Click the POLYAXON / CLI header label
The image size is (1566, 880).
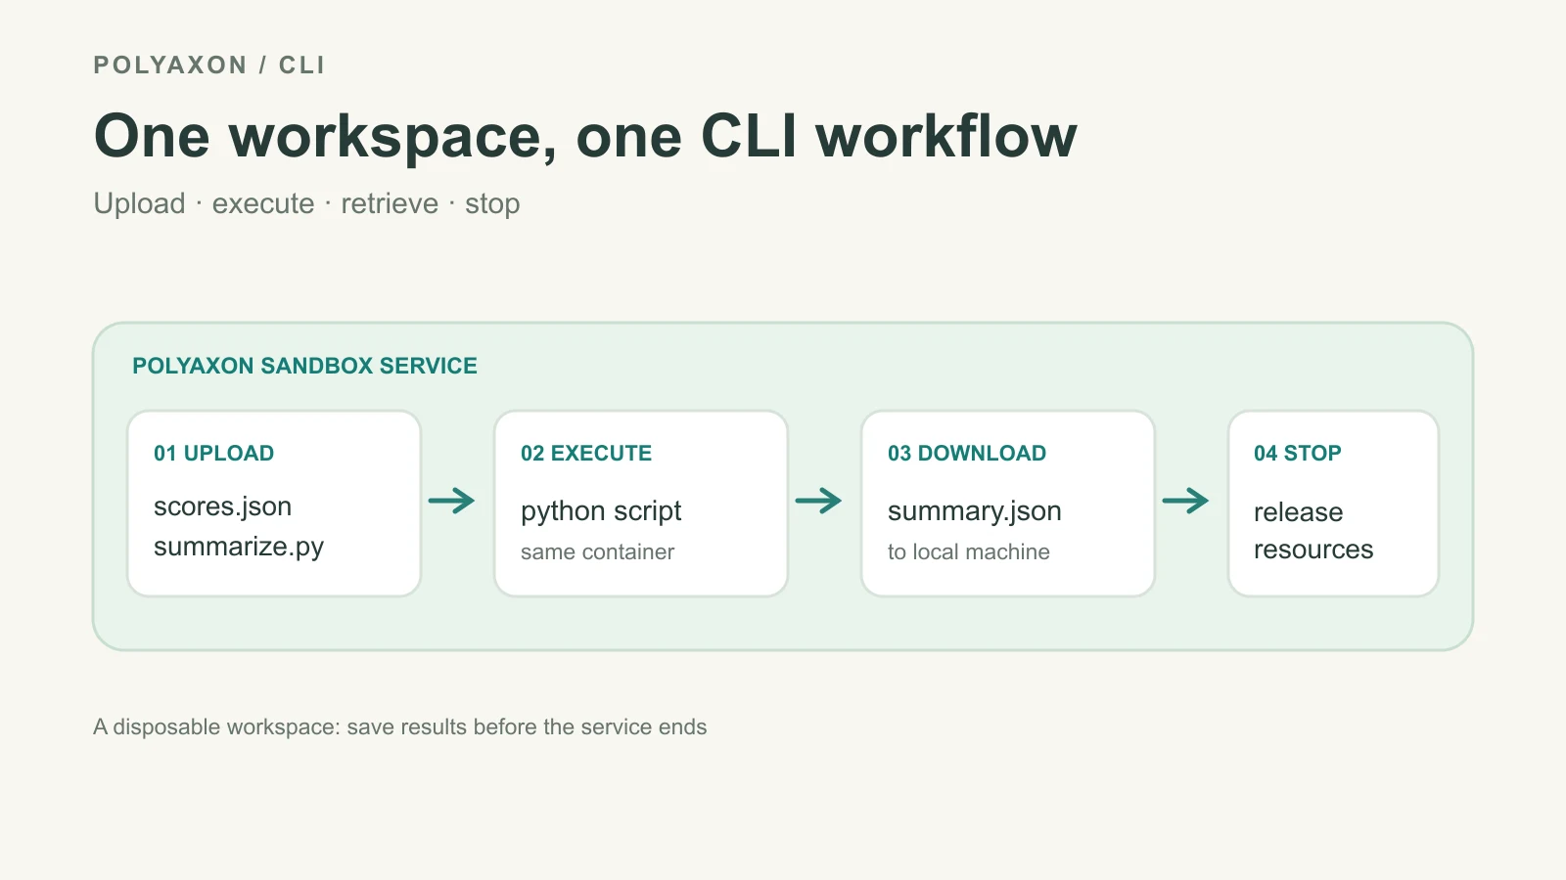(x=208, y=66)
